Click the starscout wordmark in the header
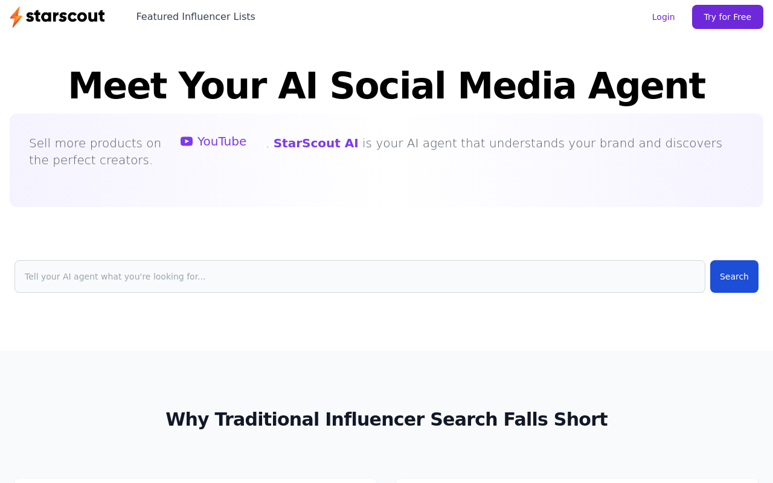 (65, 16)
